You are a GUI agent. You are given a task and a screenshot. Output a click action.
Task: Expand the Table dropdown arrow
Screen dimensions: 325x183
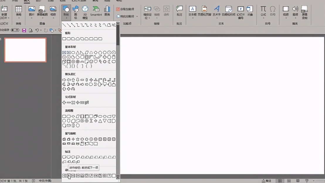click(19, 18)
